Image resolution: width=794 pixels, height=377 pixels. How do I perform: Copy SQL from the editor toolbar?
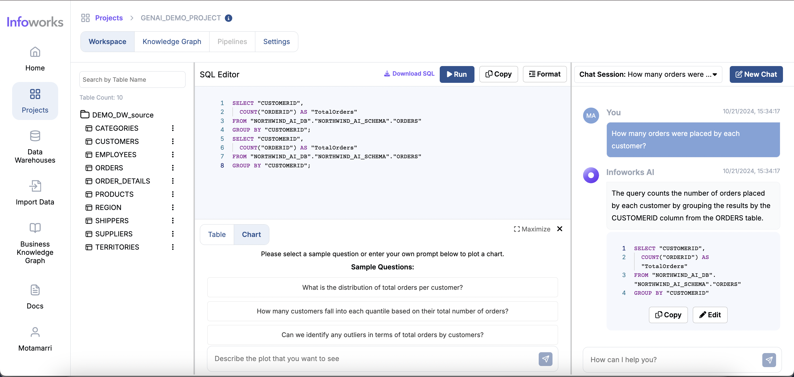pos(498,74)
